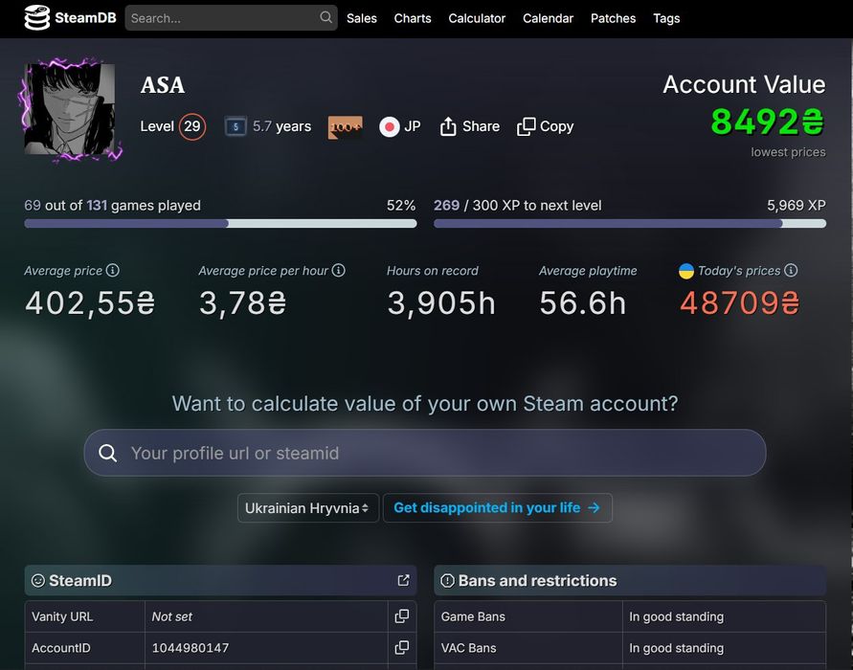The height and width of the screenshot is (670, 853).
Task: Click the XP to next level progress bar
Action: (630, 224)
